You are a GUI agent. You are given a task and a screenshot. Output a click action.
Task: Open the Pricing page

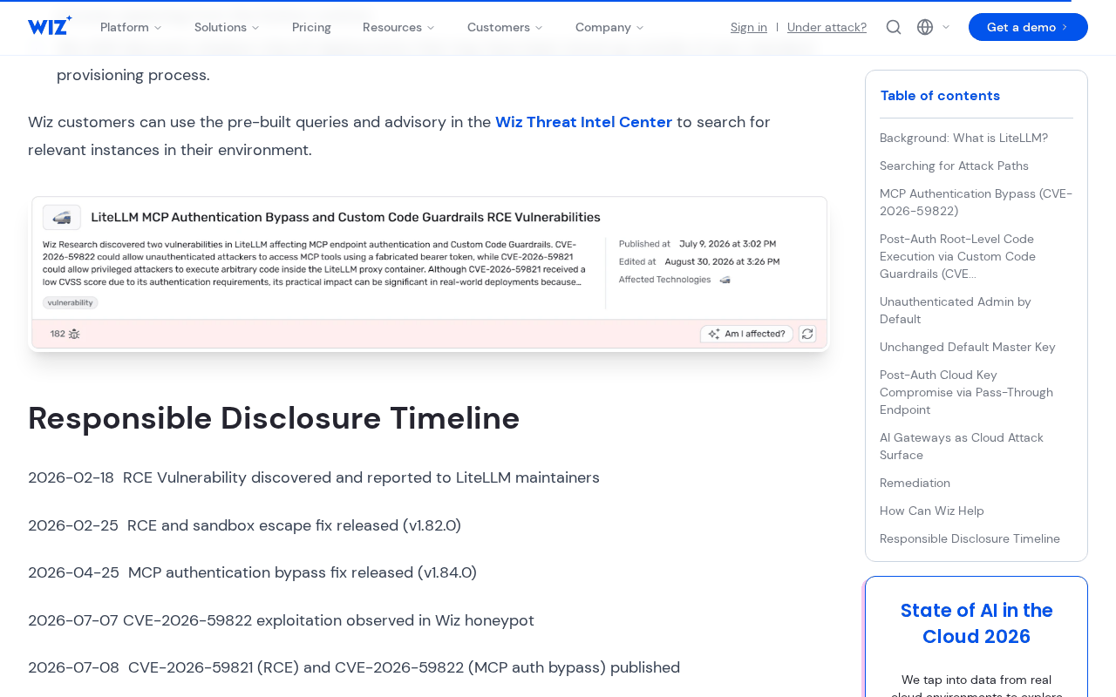pyautogui.click(x=311, y=27)
